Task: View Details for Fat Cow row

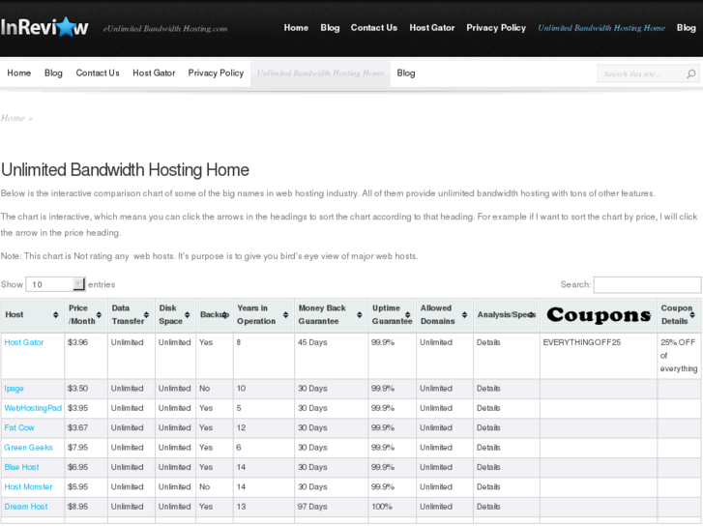Action: [488, 427]
